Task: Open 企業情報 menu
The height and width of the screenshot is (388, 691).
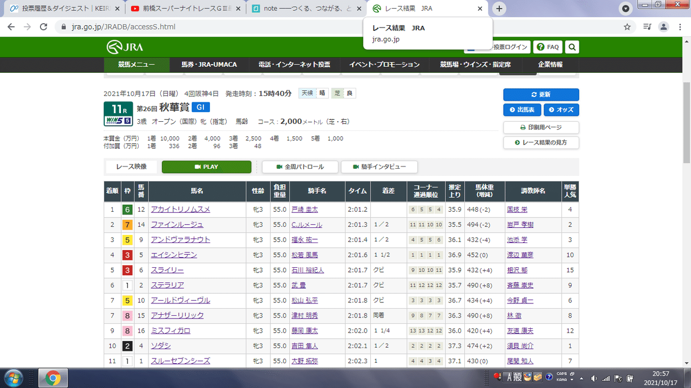Action: click(550, 65)
